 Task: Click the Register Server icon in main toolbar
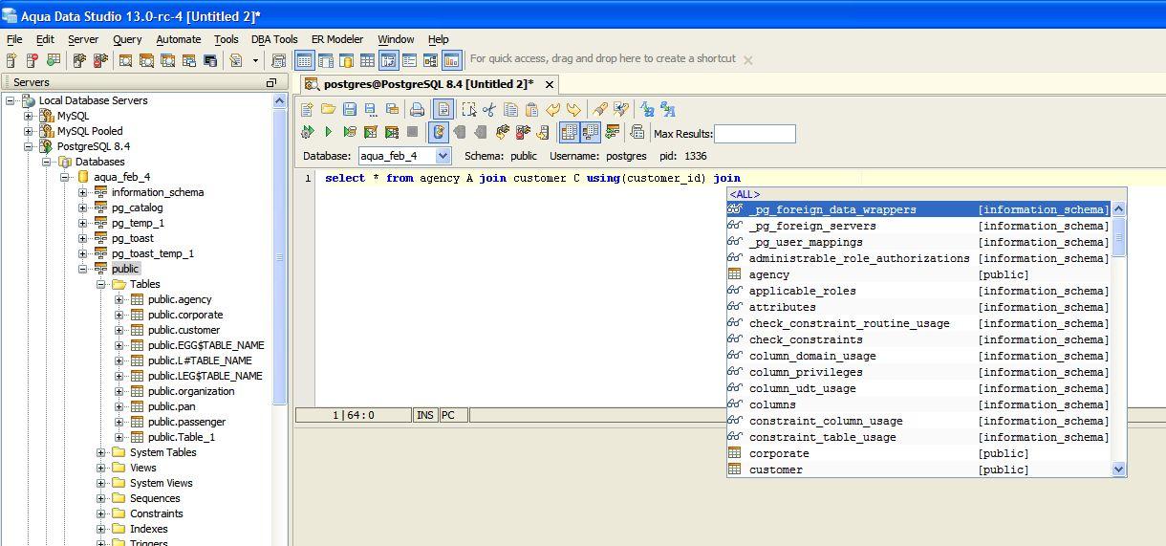click(x=11, y=60)
